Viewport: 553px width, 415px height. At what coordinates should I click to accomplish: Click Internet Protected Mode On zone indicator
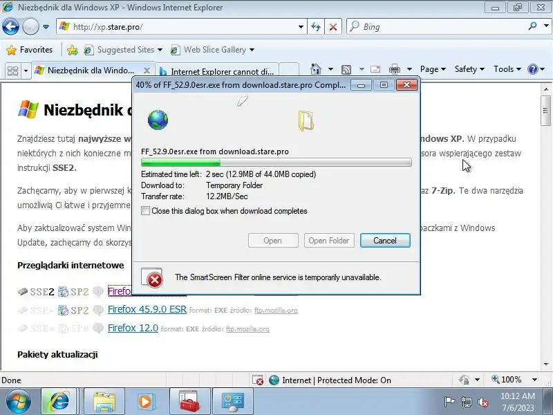pyautogui.click(x=330, y=380)
